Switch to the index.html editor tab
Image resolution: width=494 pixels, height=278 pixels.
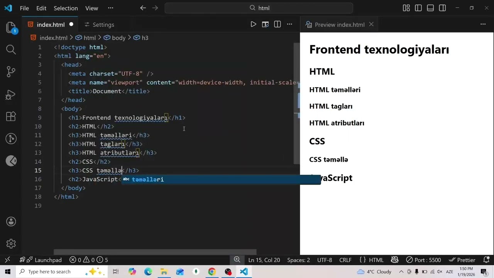[51, 24]
